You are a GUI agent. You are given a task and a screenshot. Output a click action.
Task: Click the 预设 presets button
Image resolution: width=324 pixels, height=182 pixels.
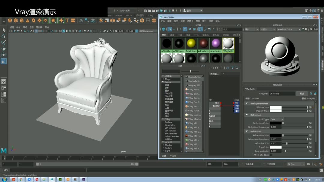(301, 93)
